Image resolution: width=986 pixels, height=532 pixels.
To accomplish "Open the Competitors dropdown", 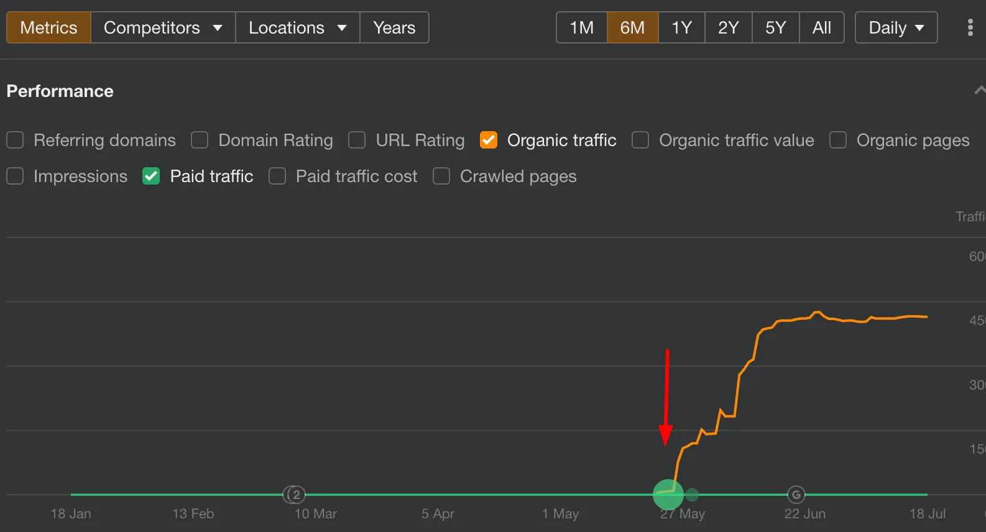I will [x=163, y=27].
